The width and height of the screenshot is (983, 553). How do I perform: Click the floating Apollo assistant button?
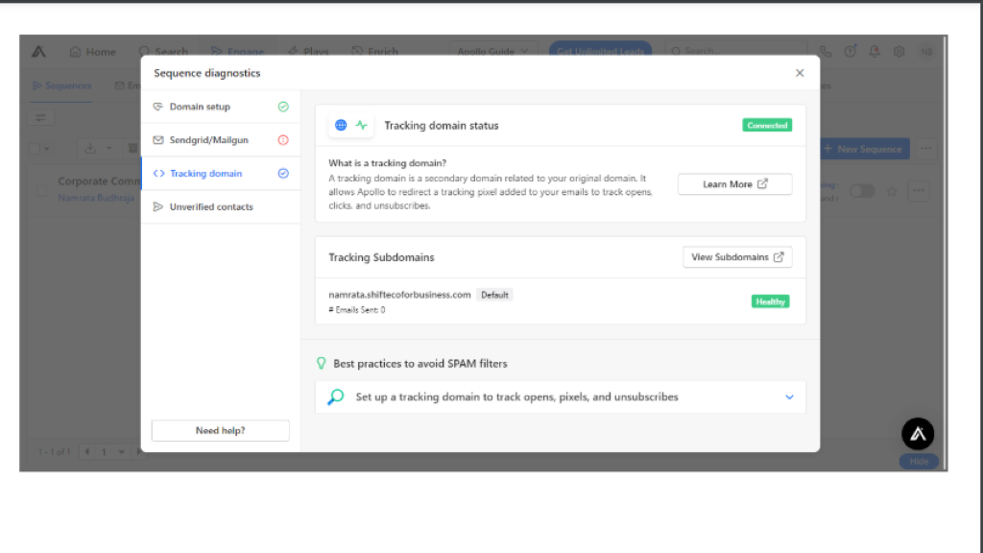pyautogui.click(x=918, y=433)
